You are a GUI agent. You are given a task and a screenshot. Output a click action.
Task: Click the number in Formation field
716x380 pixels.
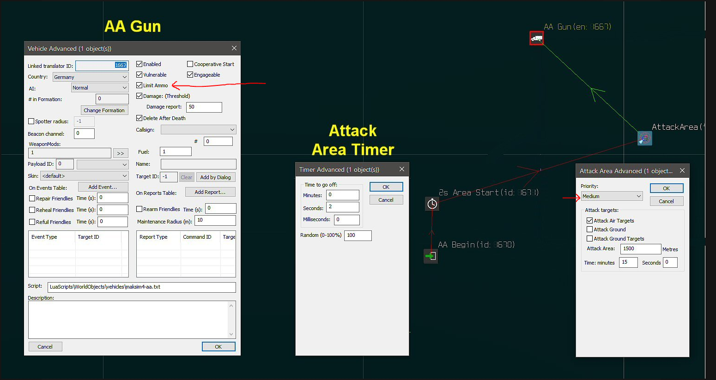point(112,99)
